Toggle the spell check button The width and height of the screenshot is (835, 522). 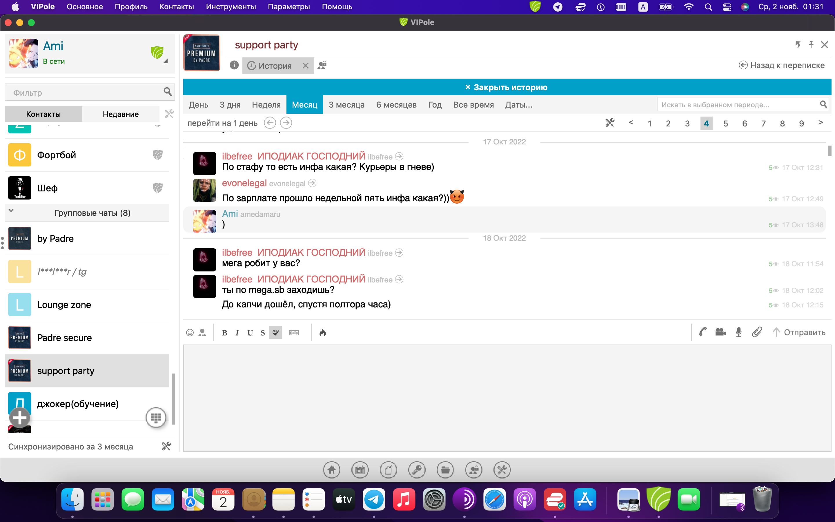click(275, 332)
